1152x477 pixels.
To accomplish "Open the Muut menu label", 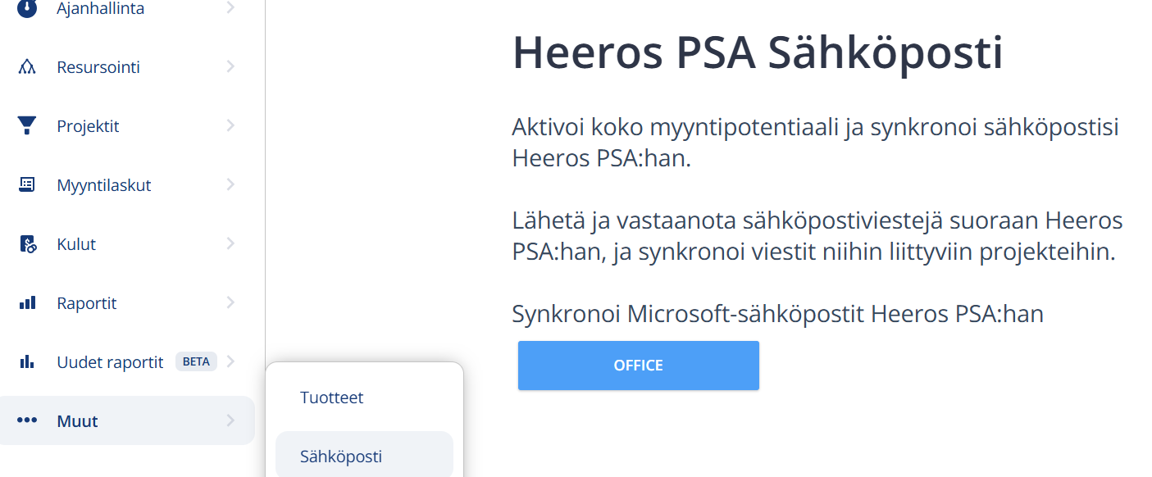I will click(77, 421).
